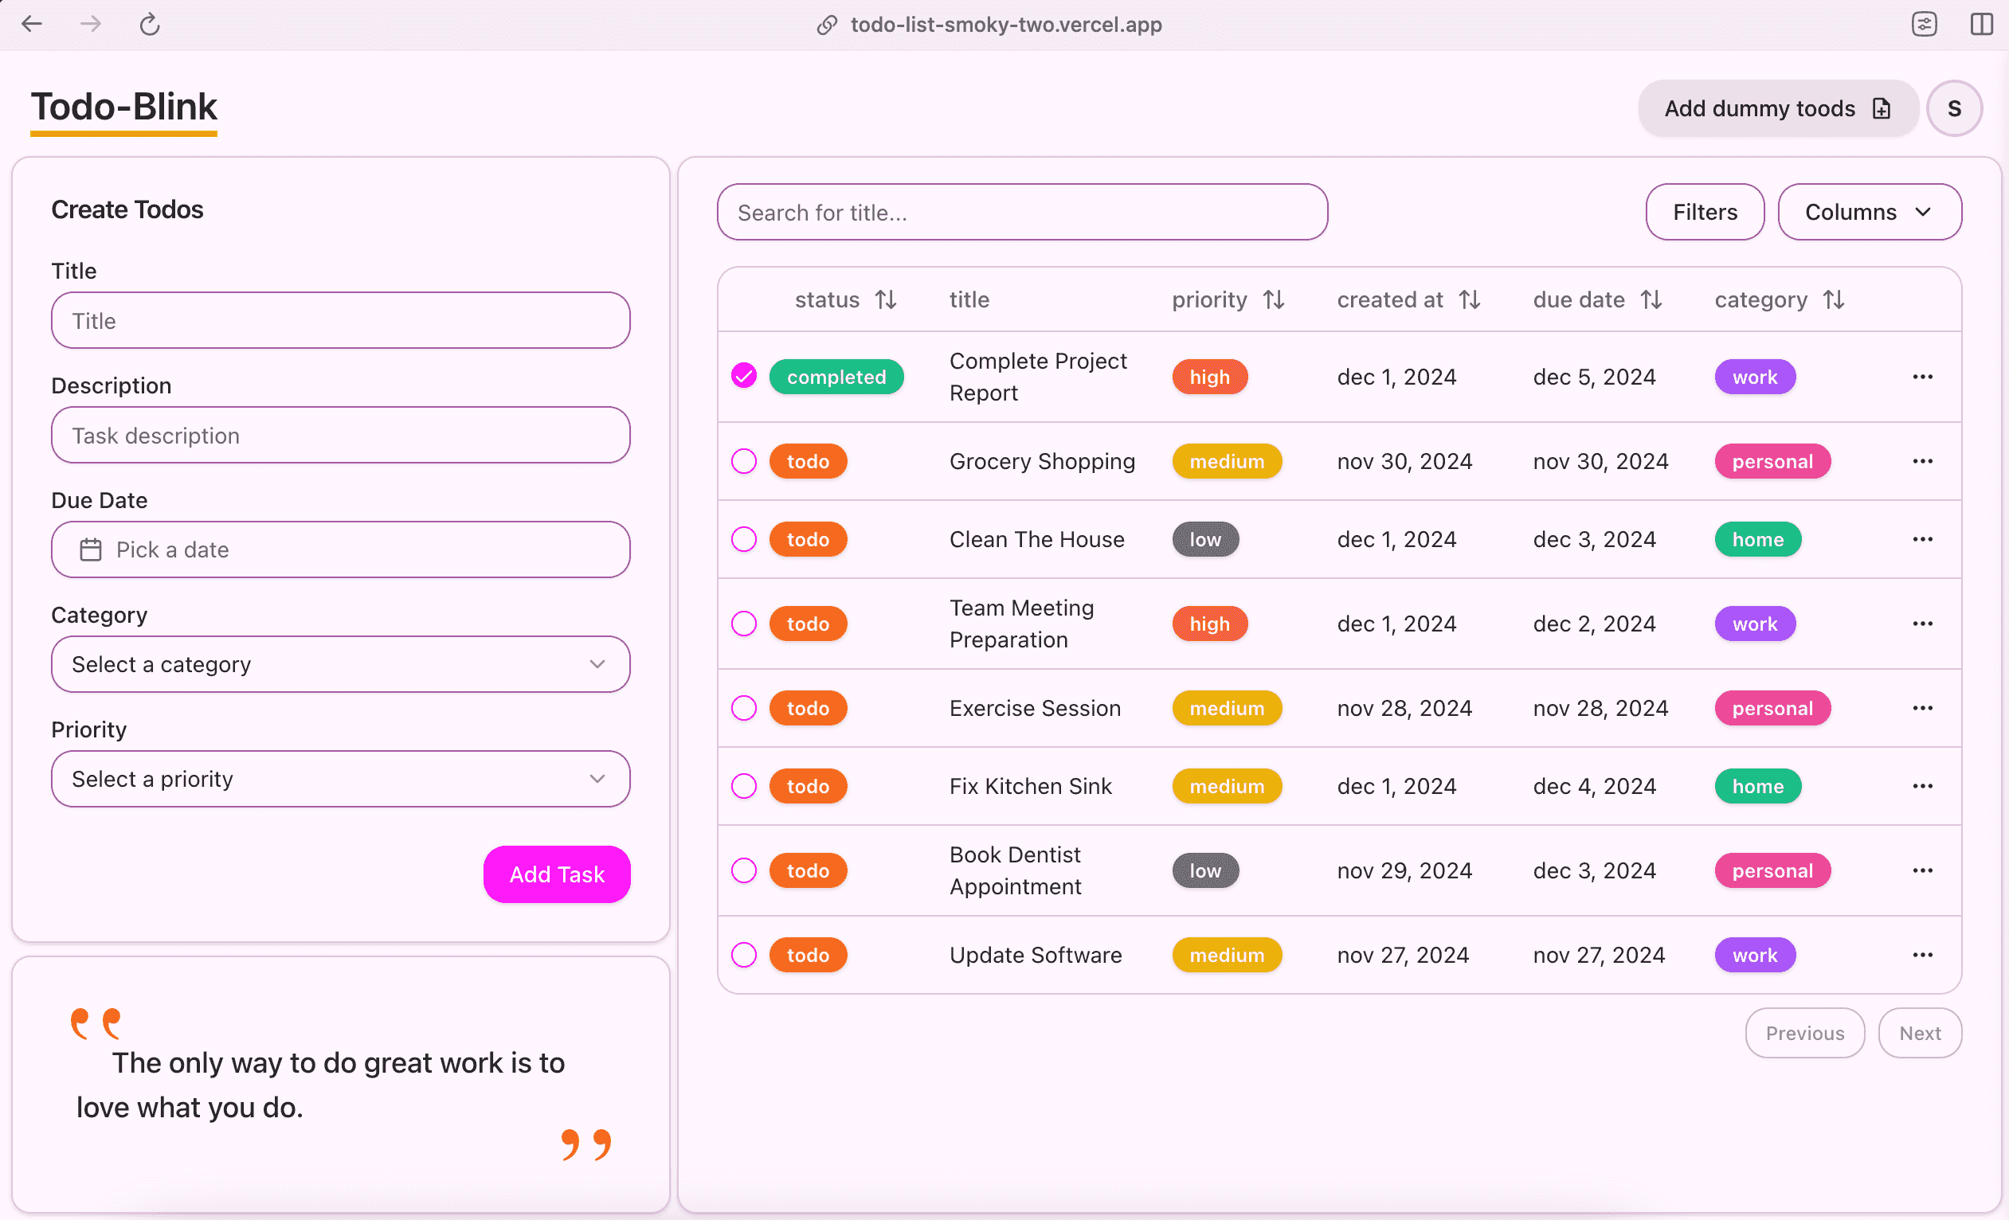Open the S user avatar menu
This screenshot has height=1220, width=2009.
(x=1953, y=108)
